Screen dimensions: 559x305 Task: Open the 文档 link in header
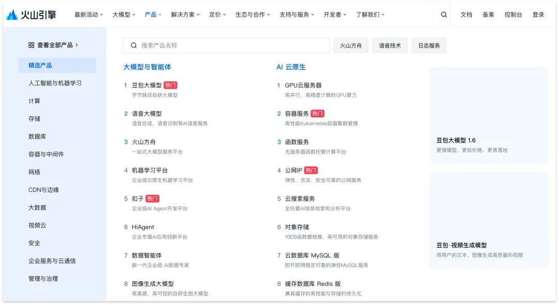coord(466,14)
